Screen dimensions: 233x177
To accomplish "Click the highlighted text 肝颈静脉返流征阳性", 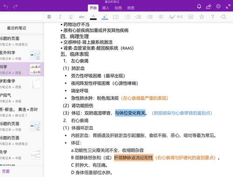I will (134, 158).
